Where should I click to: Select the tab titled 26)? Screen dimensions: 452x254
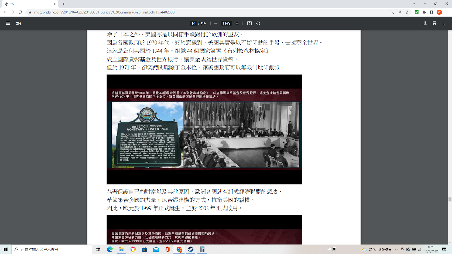29,4
